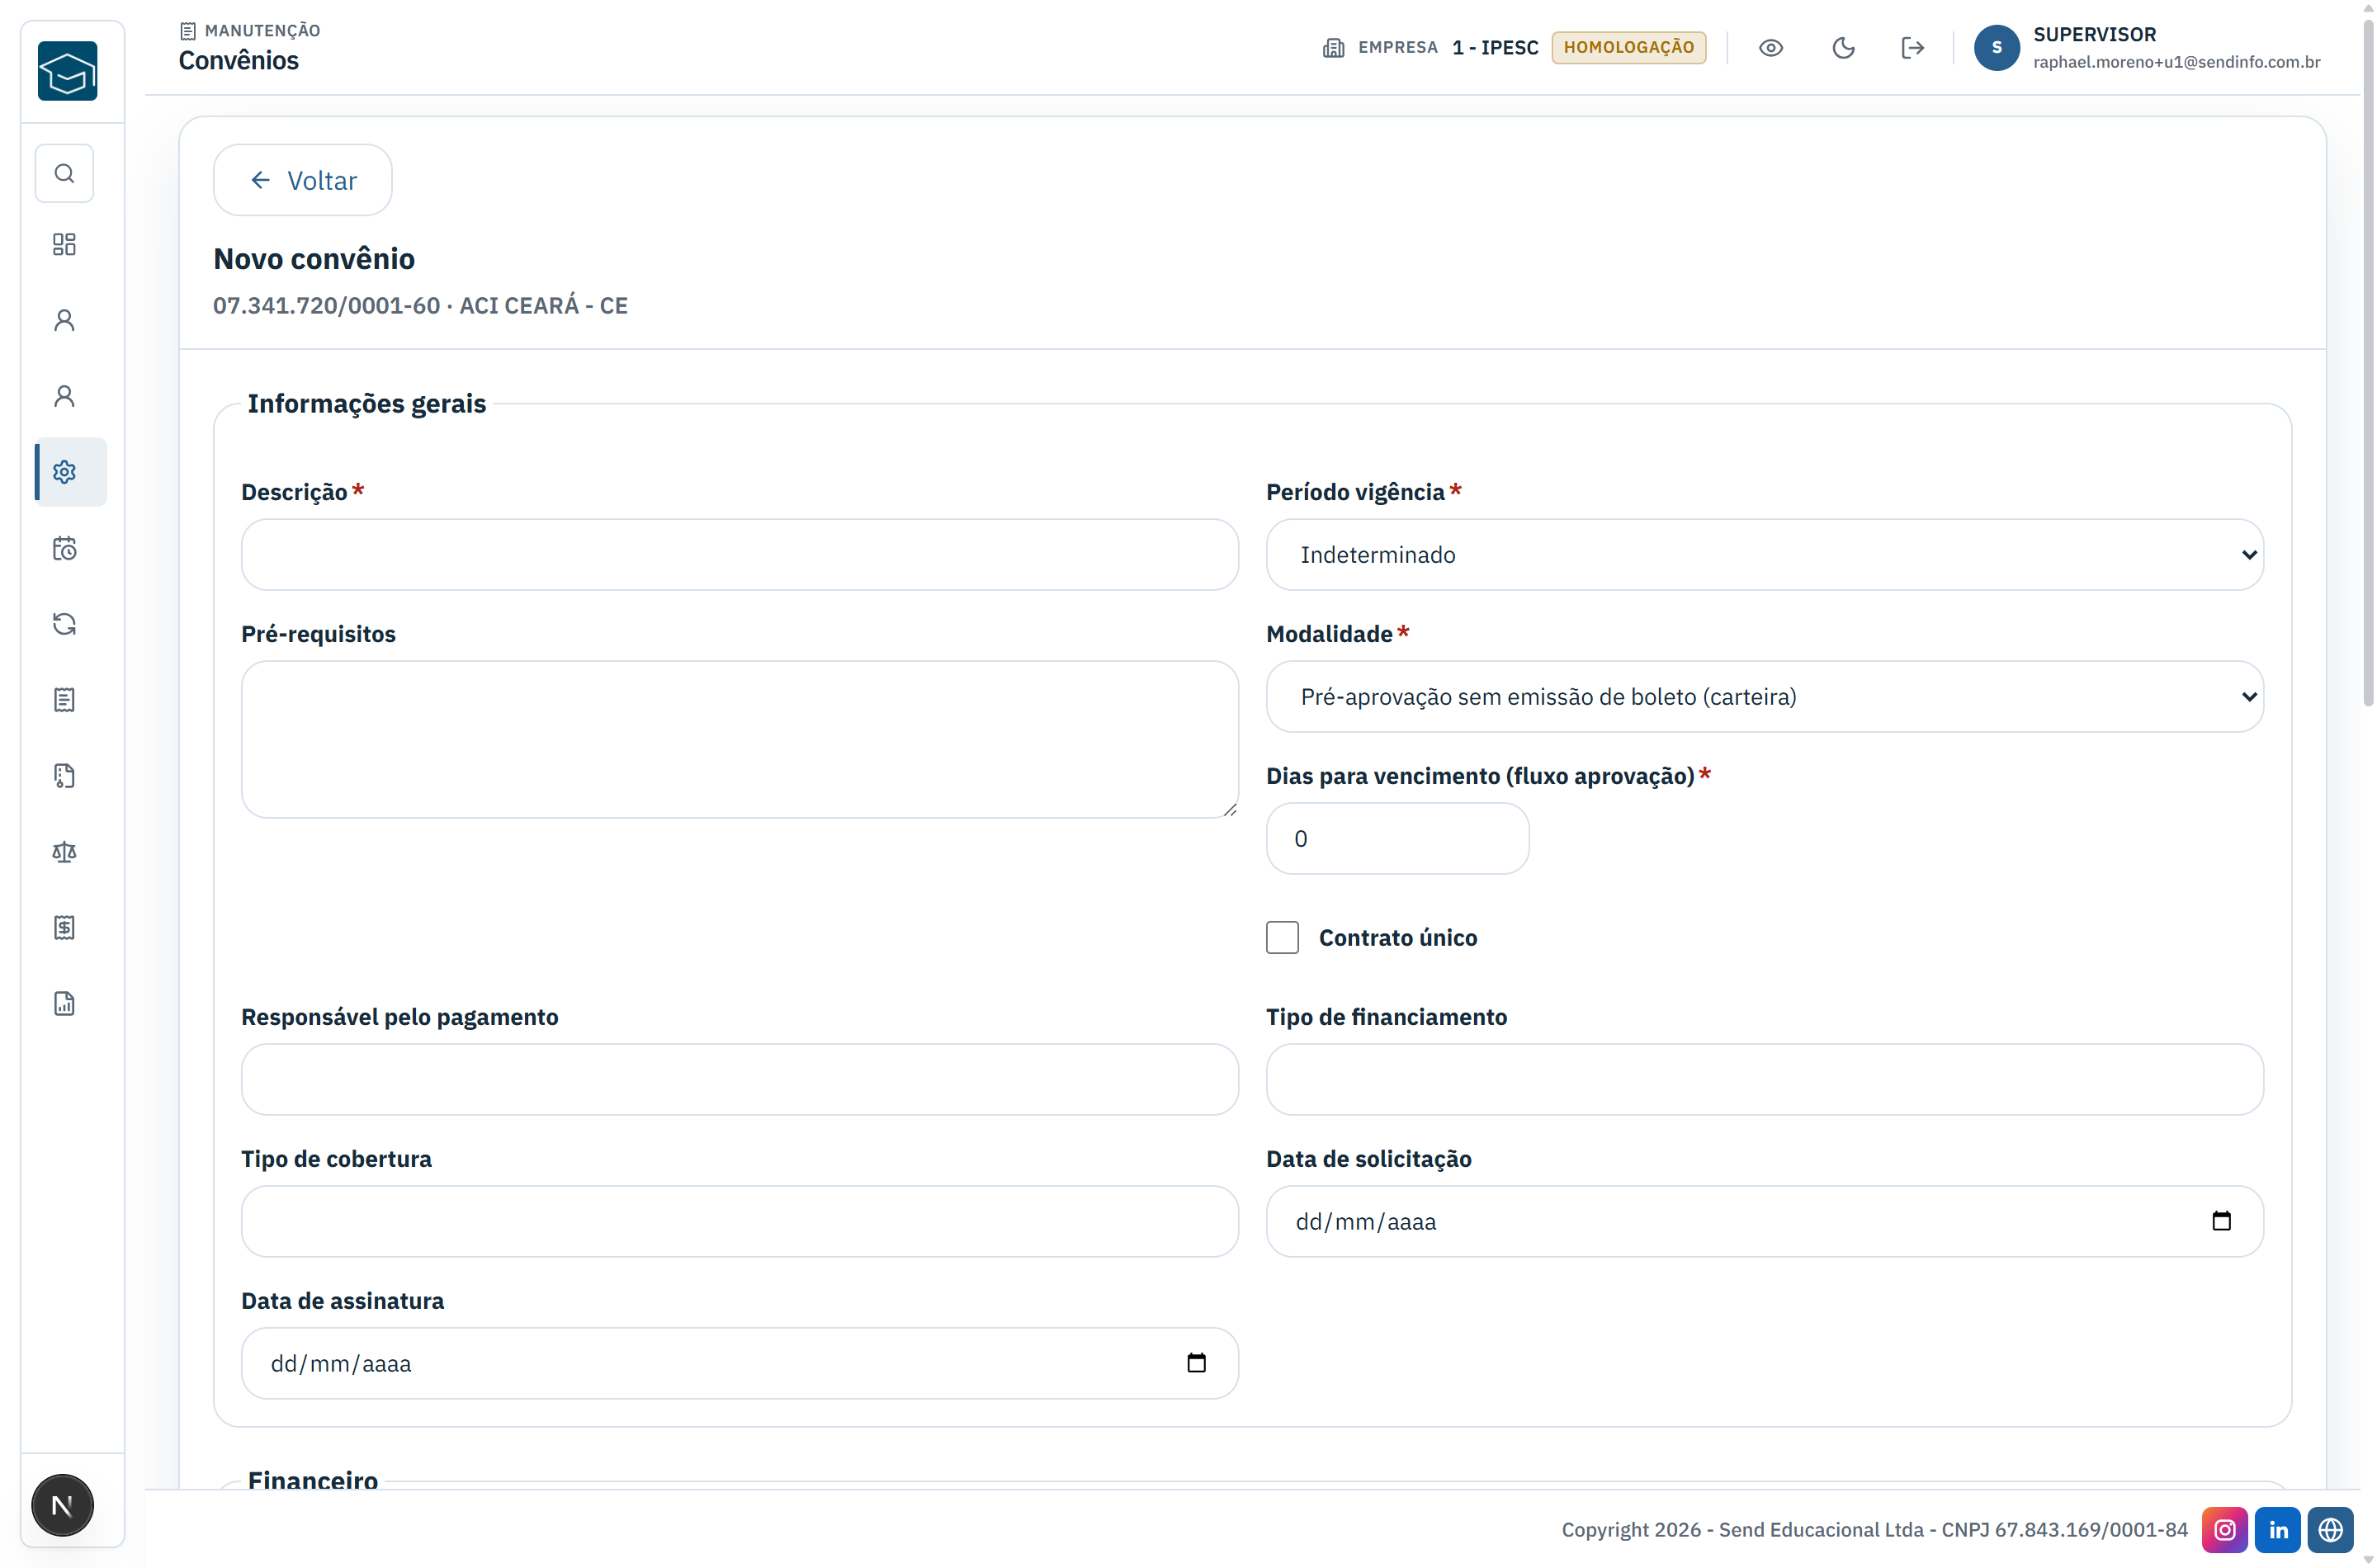Click the Financeiro section title
This screenshot has height=1568, width=2377.
tap(313, 1480)
